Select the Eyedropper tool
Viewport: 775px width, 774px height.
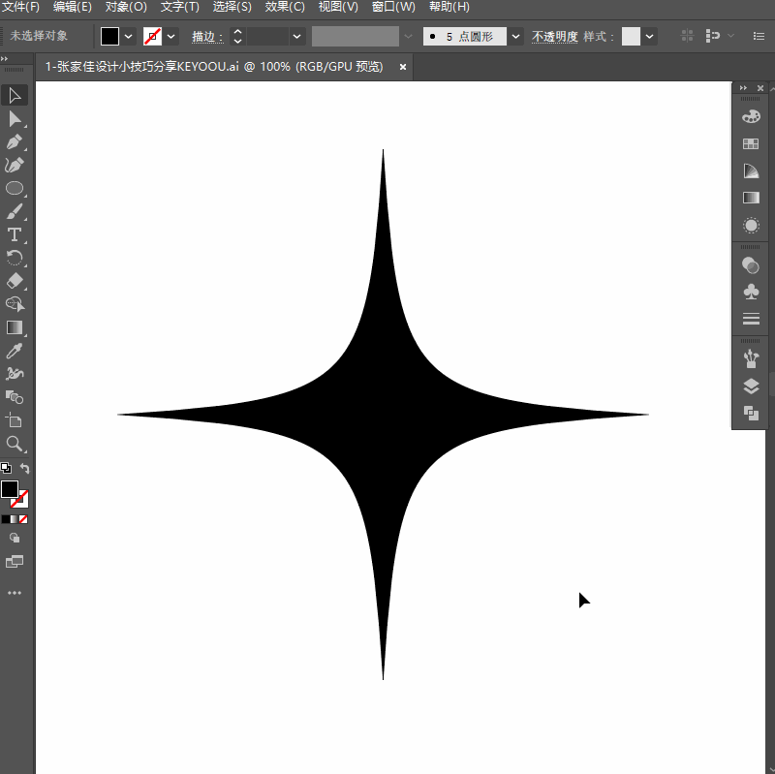point(15,351)
